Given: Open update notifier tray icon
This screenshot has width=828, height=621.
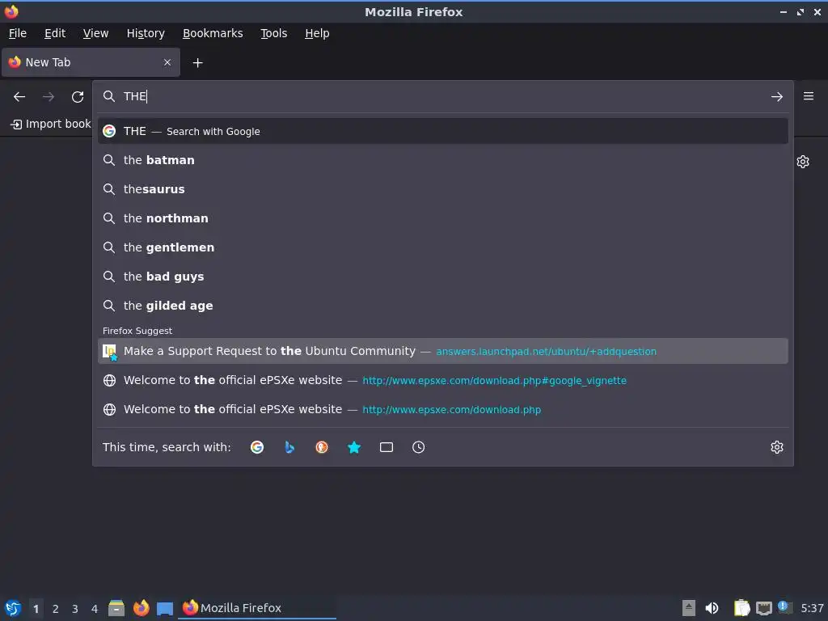Looking at the screenshot, I should point(784,607).
